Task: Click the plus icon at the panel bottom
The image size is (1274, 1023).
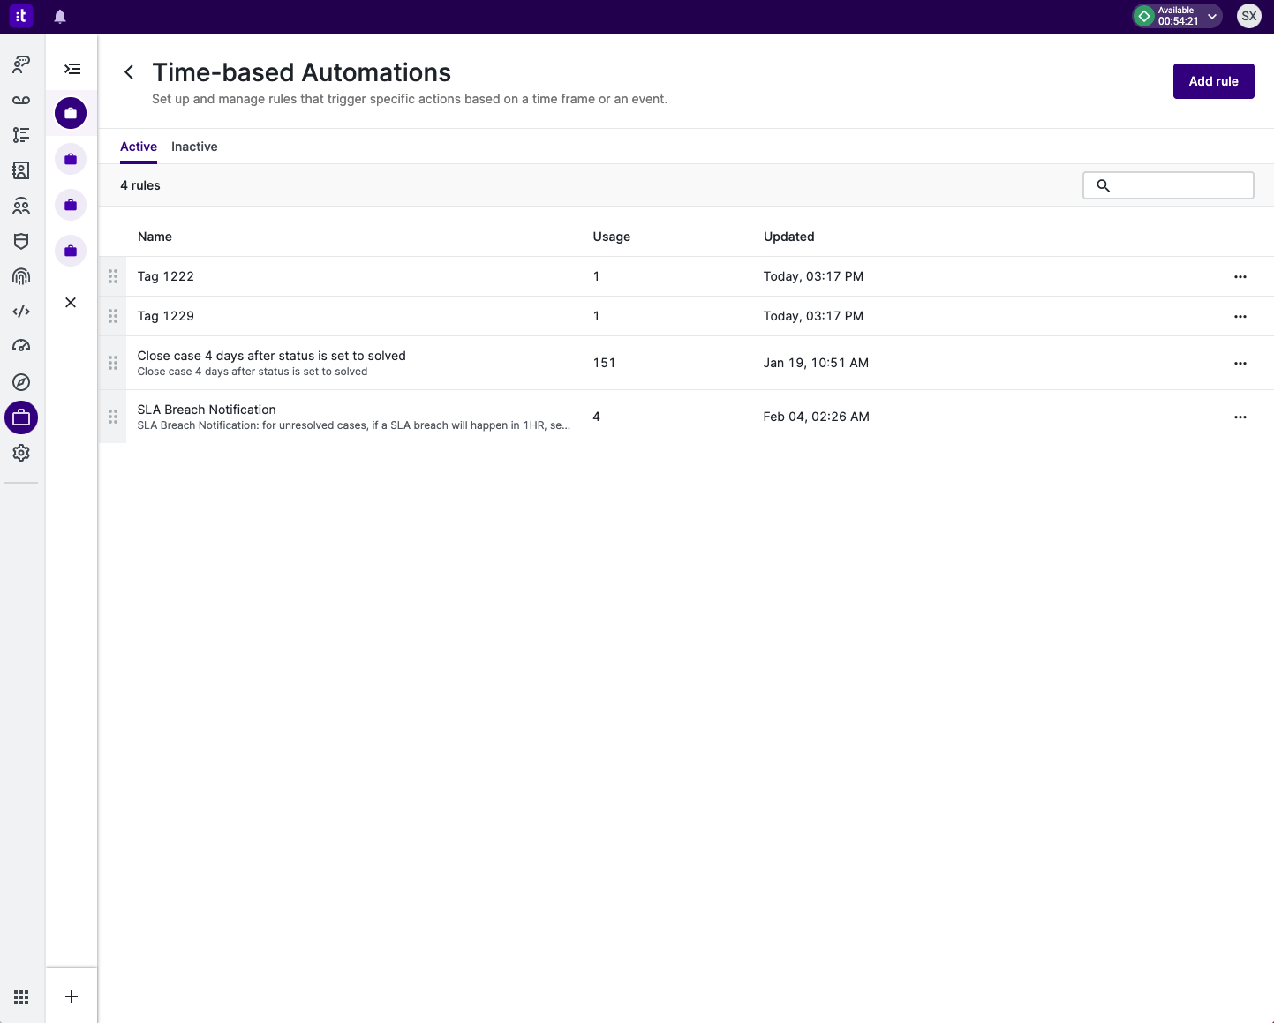Action: point(72,997)
